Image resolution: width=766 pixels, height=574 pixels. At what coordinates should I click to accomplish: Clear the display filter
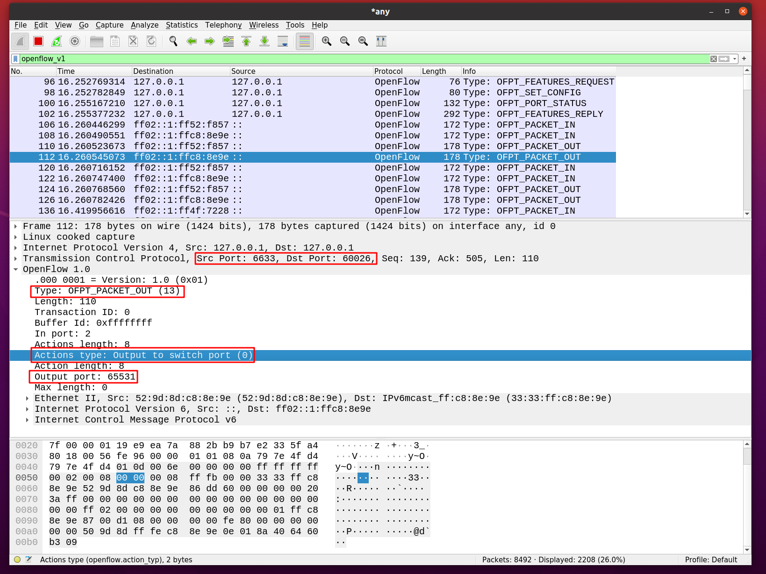pos(713,59)
